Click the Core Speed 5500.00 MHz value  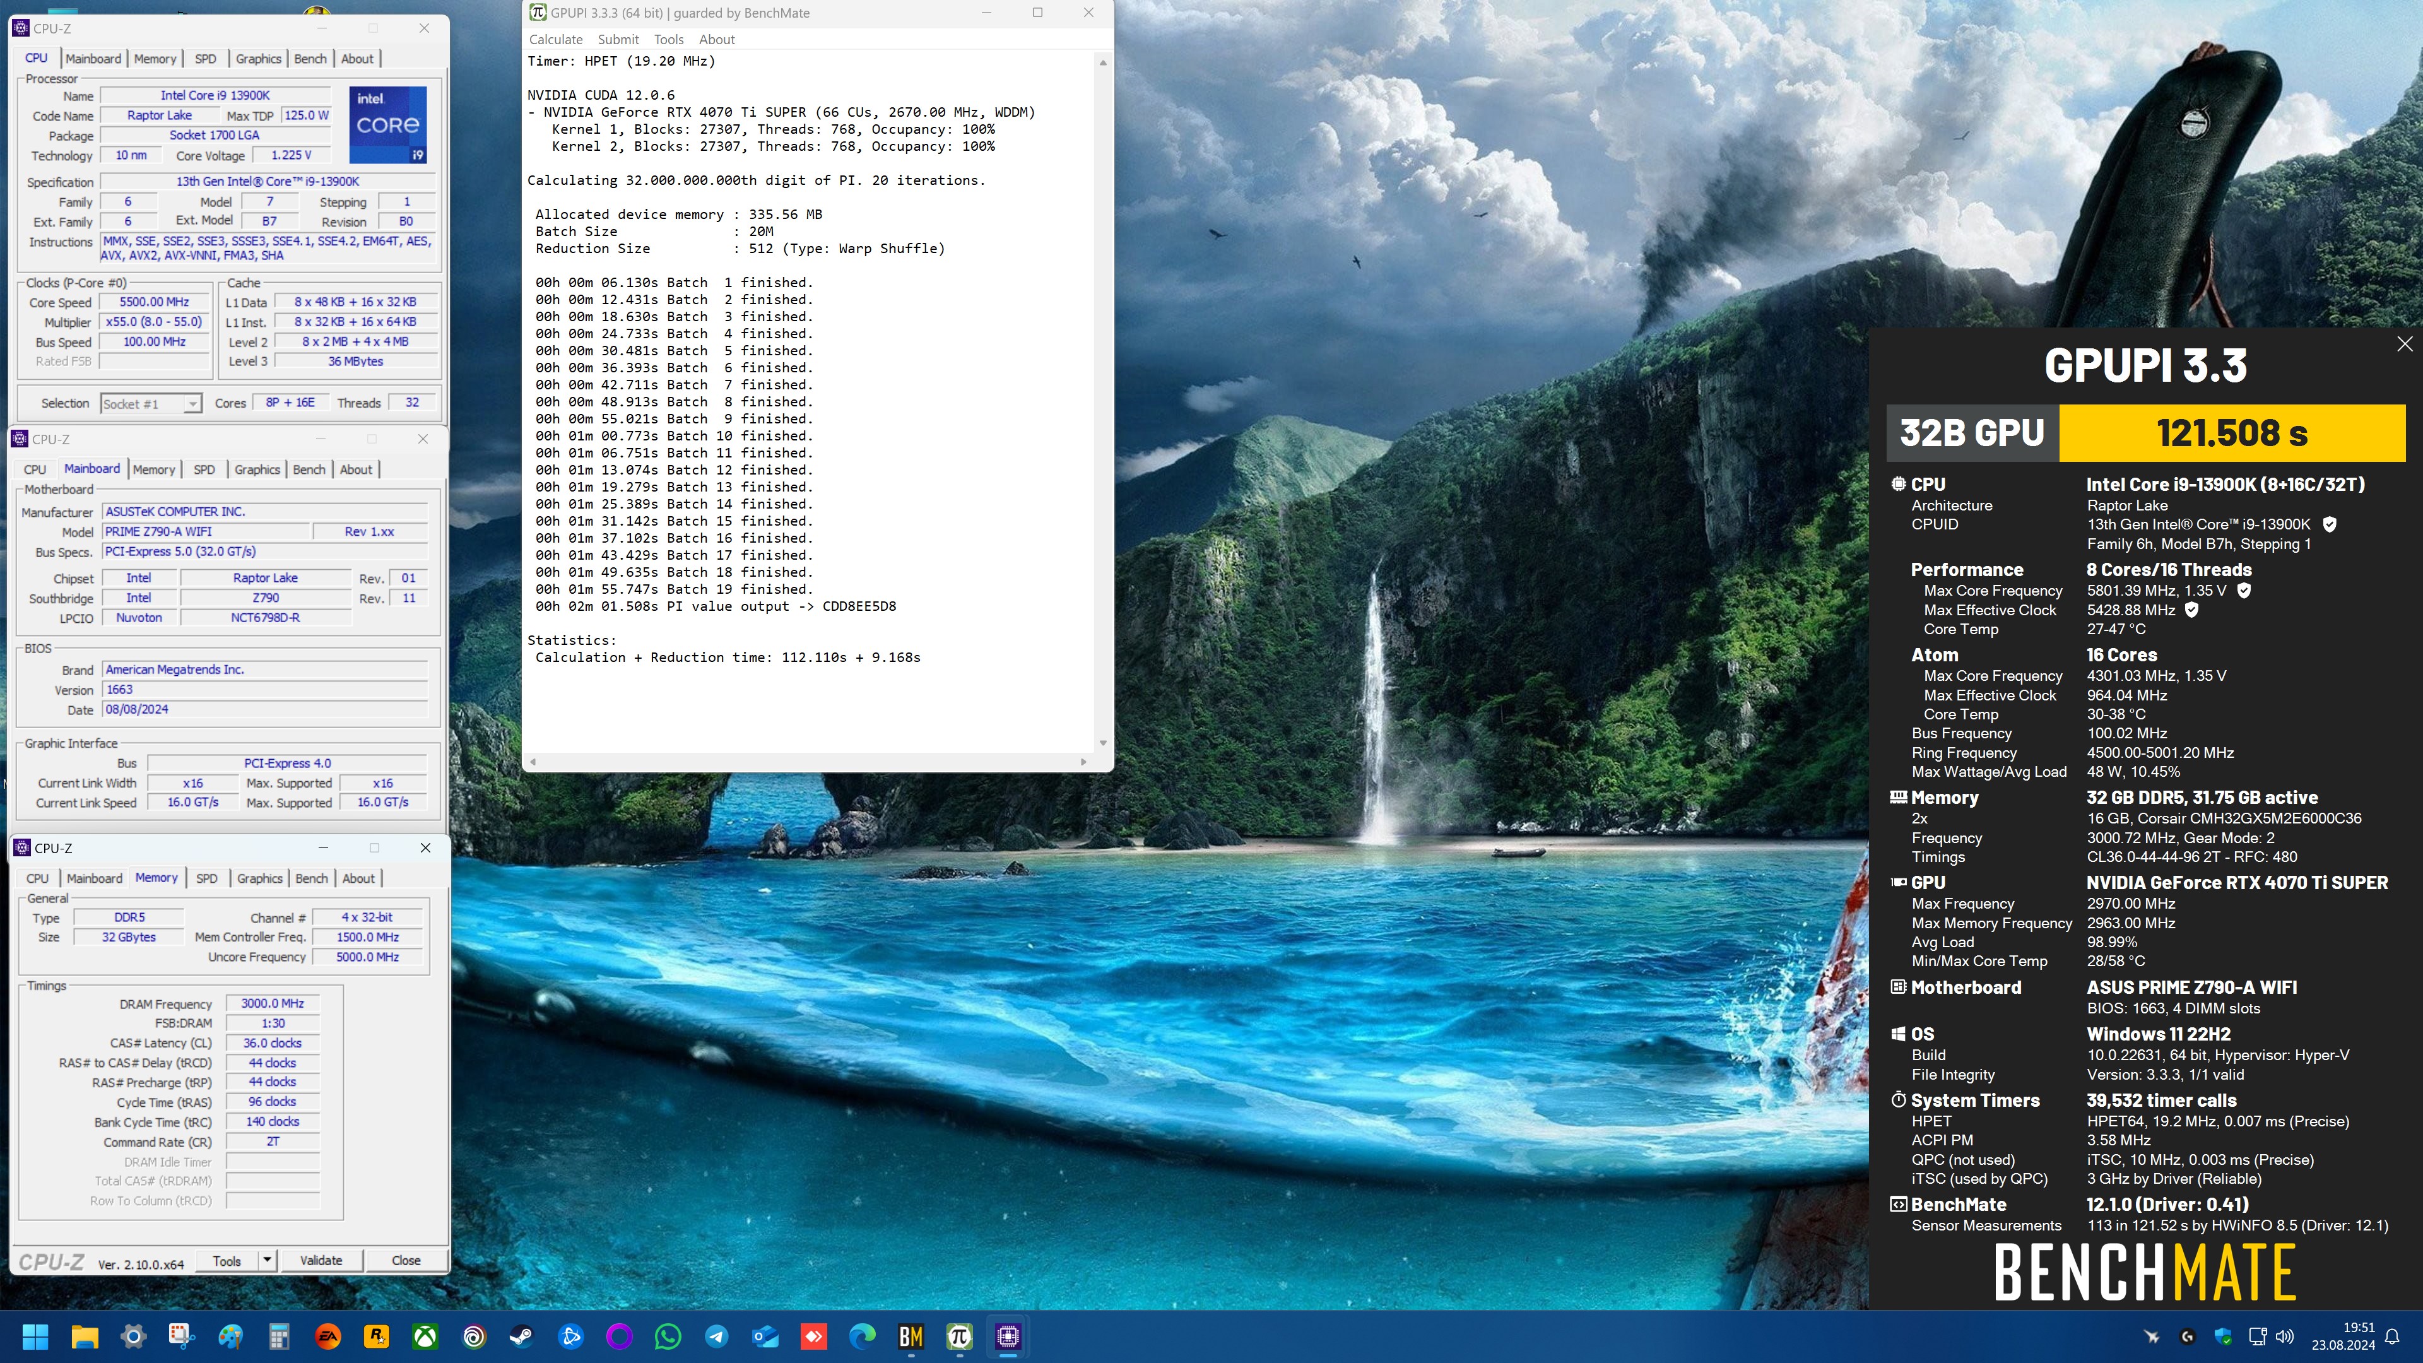[x=154, y=302]
